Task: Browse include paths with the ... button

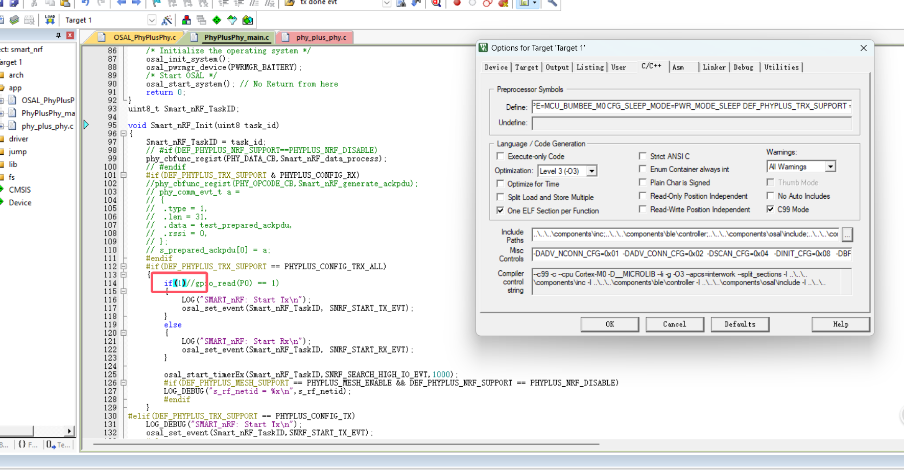Action: click(x=847, y=234)
